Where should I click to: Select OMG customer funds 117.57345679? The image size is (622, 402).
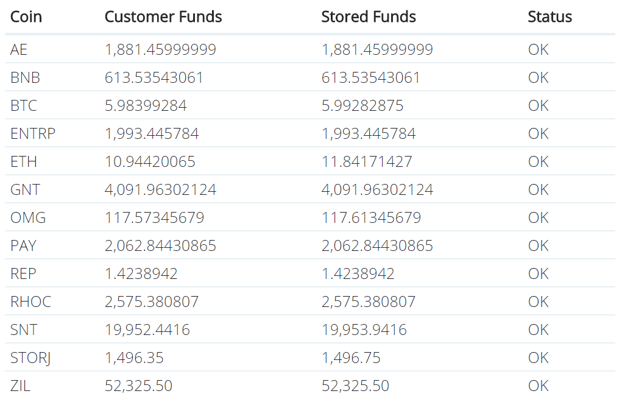(154, 218)
